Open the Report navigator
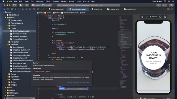Screen dimensions: 177x99 point(34,9)
